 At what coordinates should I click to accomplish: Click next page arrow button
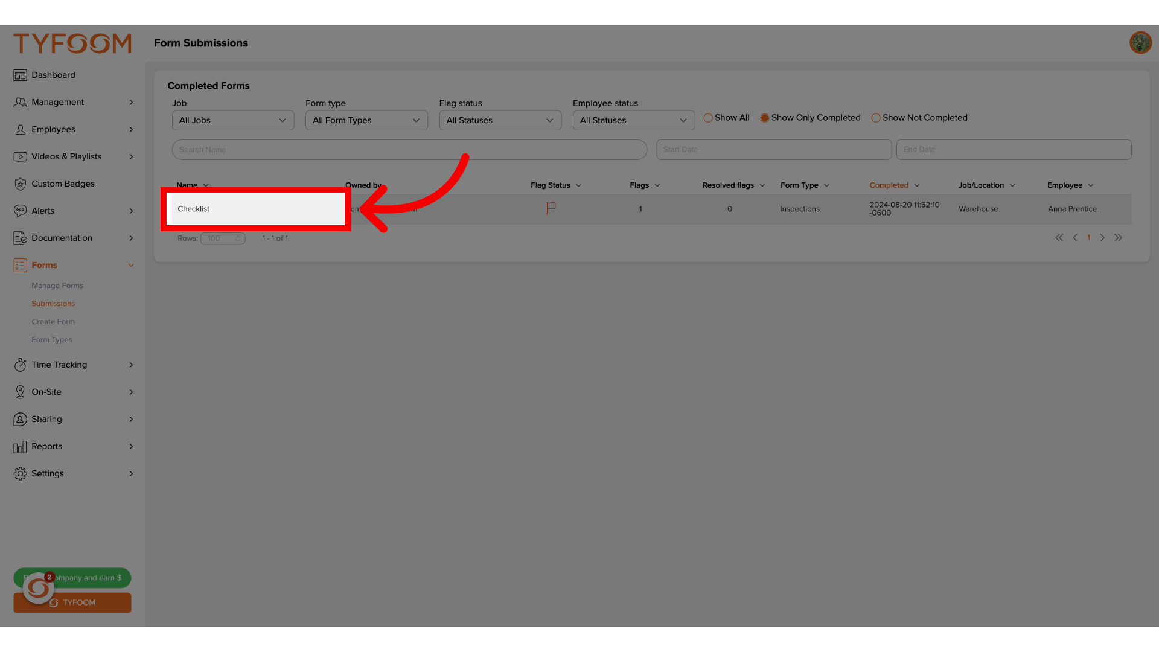point(1102,237)
